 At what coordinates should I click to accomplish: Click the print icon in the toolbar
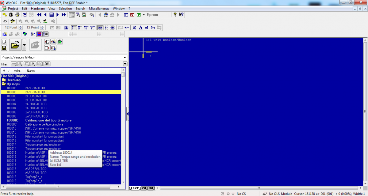click(x=17, y=15)
